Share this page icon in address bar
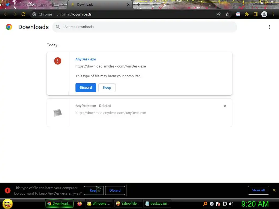This screenshot has width=279, height=209. pos(219,14)
